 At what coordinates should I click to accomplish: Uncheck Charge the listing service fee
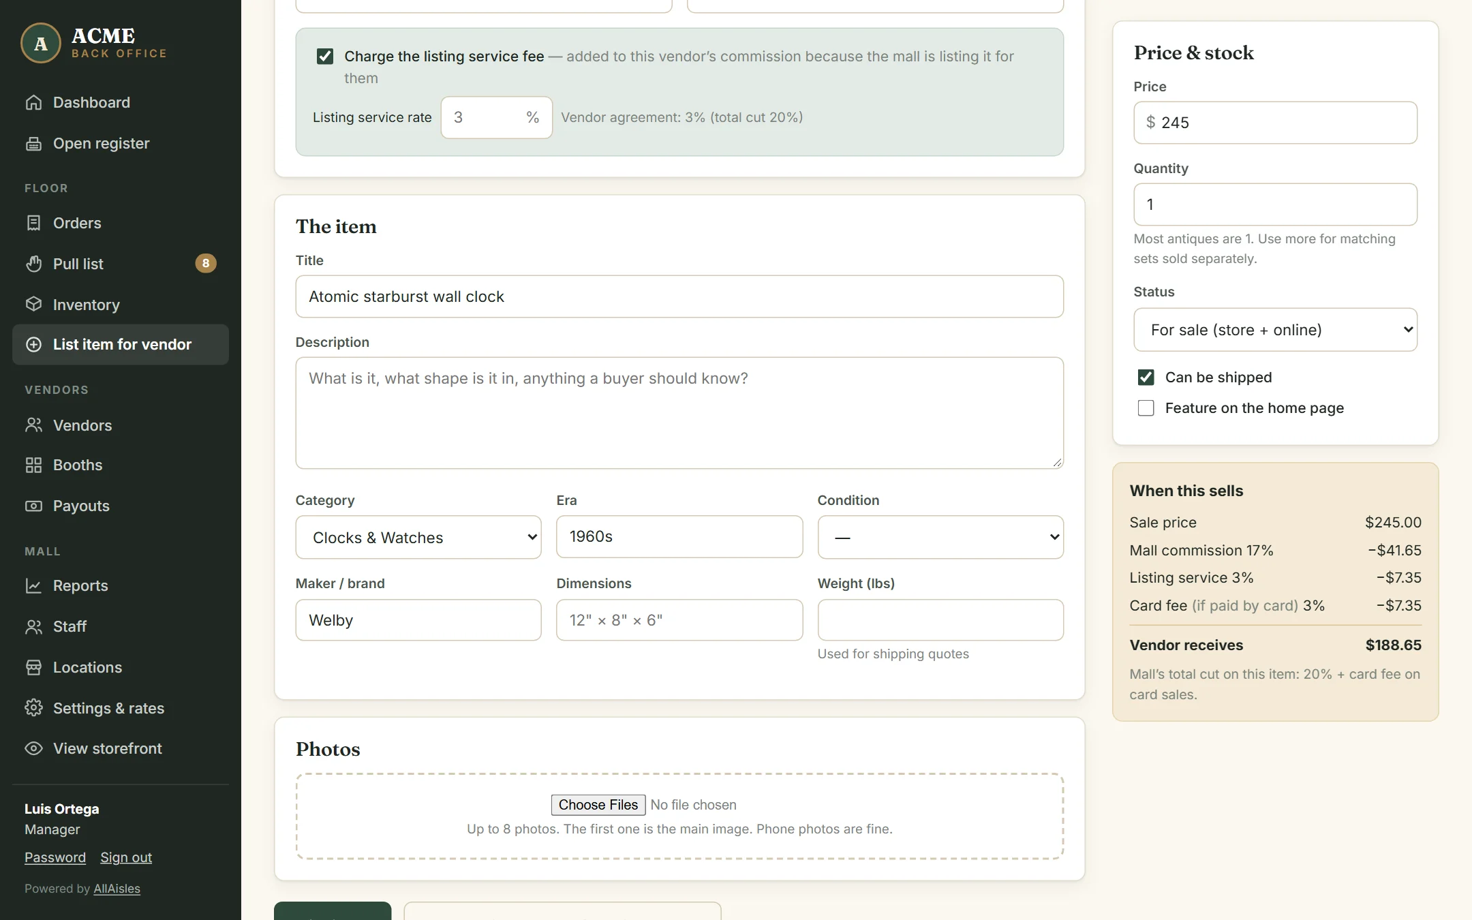325,56
